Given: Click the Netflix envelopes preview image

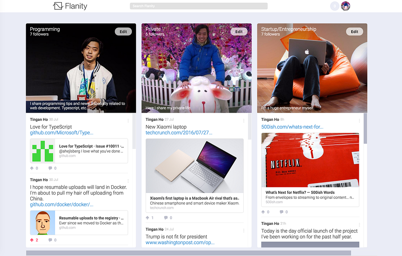Looking at the screenshot, I should [x=310, y=160].
